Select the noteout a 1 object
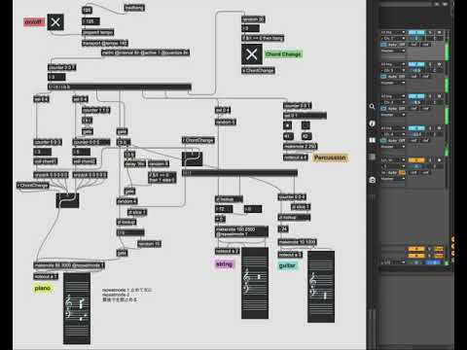Screen dimensions: 467x350 click(x=46, y=276)
